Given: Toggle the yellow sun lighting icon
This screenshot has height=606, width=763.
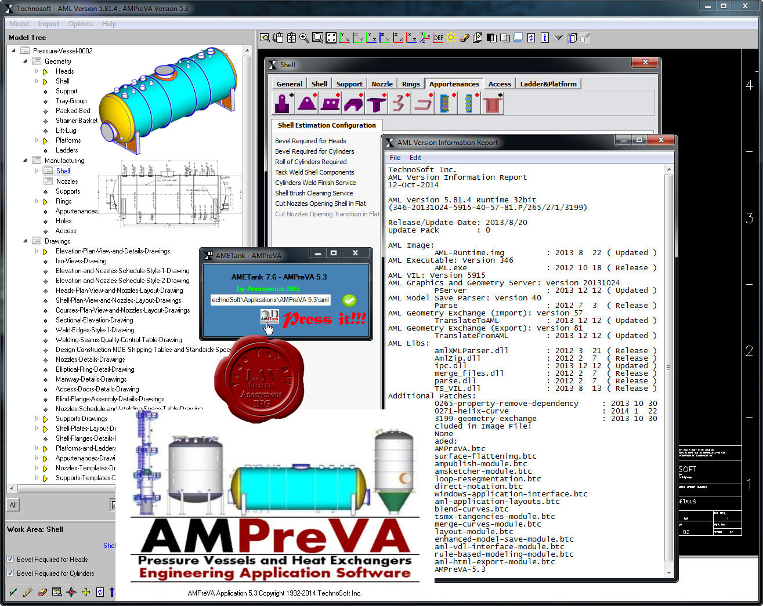Looking at the screenshot, I should (451, 38).
